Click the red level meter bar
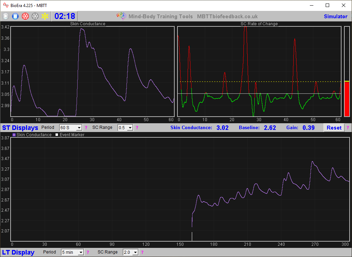This screenshot has width=352, height=257. (347, 98)
